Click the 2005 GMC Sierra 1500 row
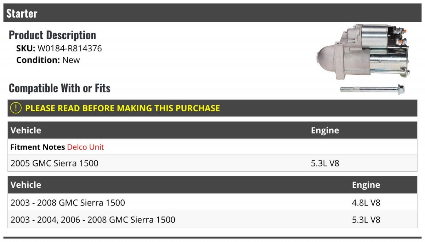 click(212, 163)
